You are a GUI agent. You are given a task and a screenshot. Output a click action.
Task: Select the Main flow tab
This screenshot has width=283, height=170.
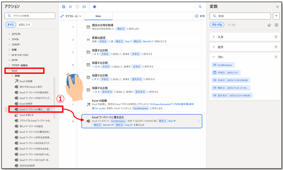point(98,16)
